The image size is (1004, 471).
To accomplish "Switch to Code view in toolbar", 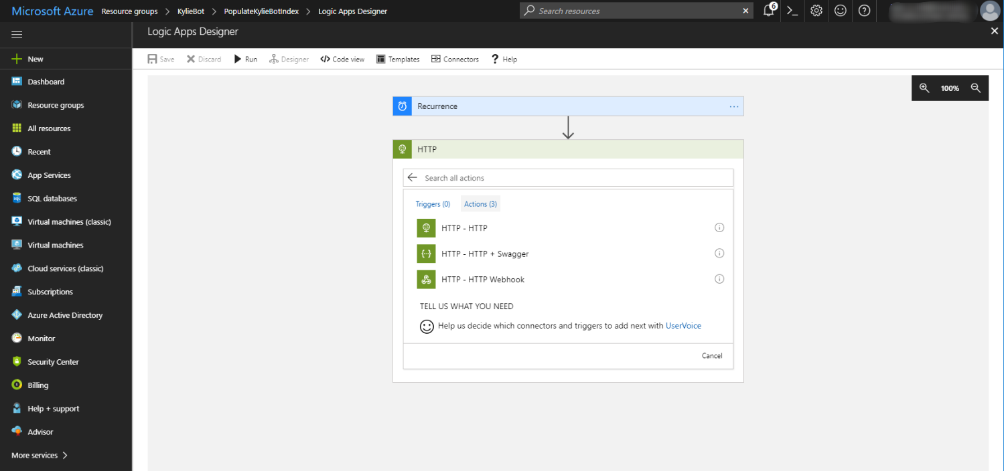I will click(342, 60).
